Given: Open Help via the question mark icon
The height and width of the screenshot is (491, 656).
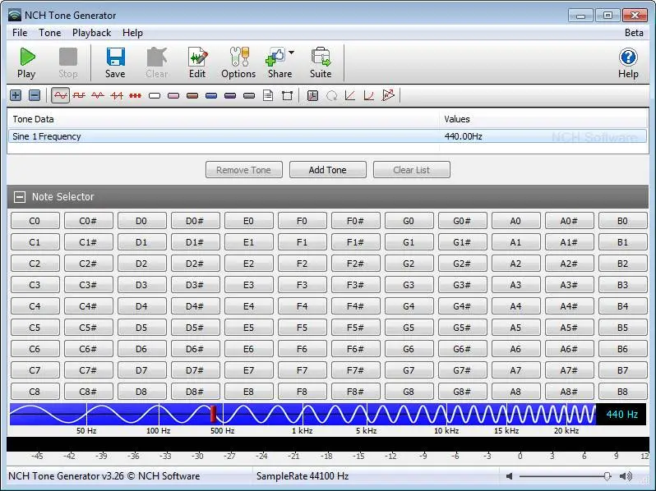Looking at the screenshot, I should (x=628, y=62).
